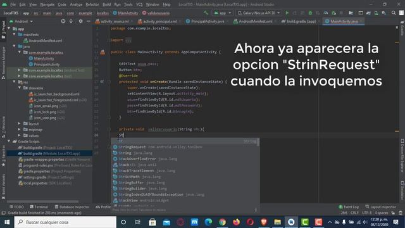Open the Layout Inspector
Screen dimensions: 405x228
(380, 207)
